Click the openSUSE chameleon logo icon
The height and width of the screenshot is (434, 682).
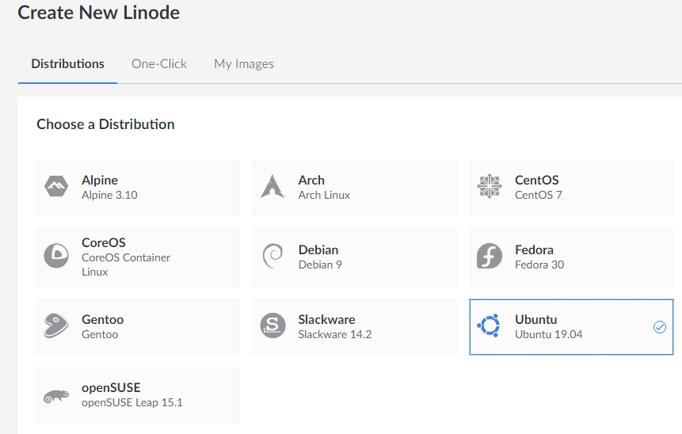tap(56, 396)
